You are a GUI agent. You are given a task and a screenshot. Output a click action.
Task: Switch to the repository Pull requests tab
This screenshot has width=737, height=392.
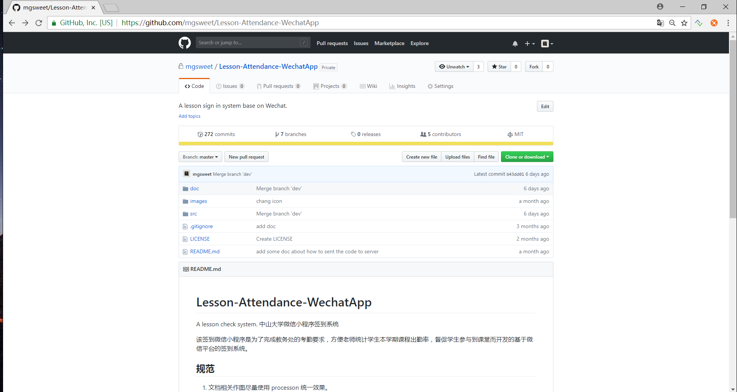point(279,86)
